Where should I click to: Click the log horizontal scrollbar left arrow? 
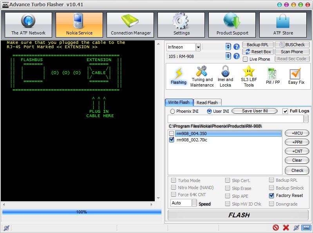click(x=4, y=204)
